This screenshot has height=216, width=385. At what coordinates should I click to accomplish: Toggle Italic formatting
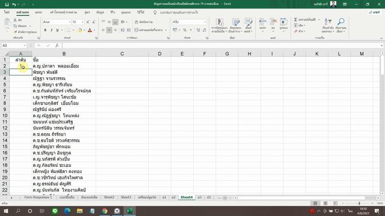click(x=51, y=30)
